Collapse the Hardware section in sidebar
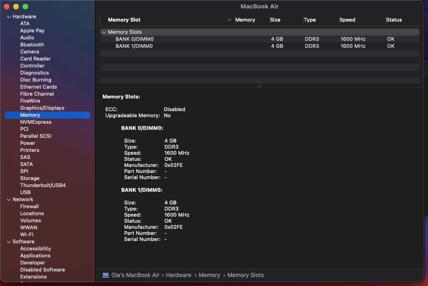The height and width of the screenshot is (286, 428). [8, 16]
